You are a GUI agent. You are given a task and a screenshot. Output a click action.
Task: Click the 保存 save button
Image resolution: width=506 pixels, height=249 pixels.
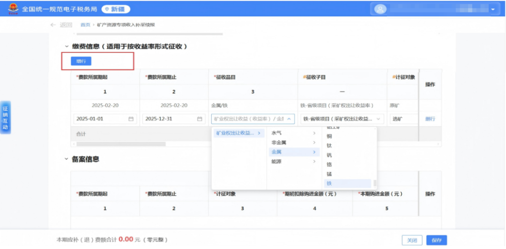(436, 240)
